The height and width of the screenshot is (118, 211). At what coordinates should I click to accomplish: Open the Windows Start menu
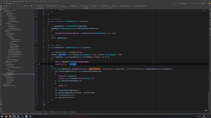(2, 116)
